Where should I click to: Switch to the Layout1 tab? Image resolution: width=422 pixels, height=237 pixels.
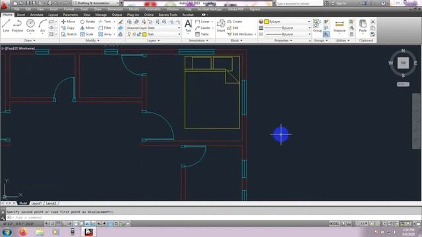click(x=36, y=203)
